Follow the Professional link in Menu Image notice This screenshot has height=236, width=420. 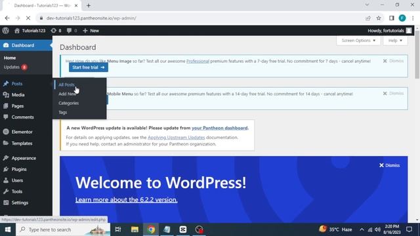[198, 61]
